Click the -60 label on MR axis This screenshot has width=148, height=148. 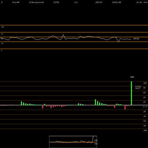click(144, 121)
